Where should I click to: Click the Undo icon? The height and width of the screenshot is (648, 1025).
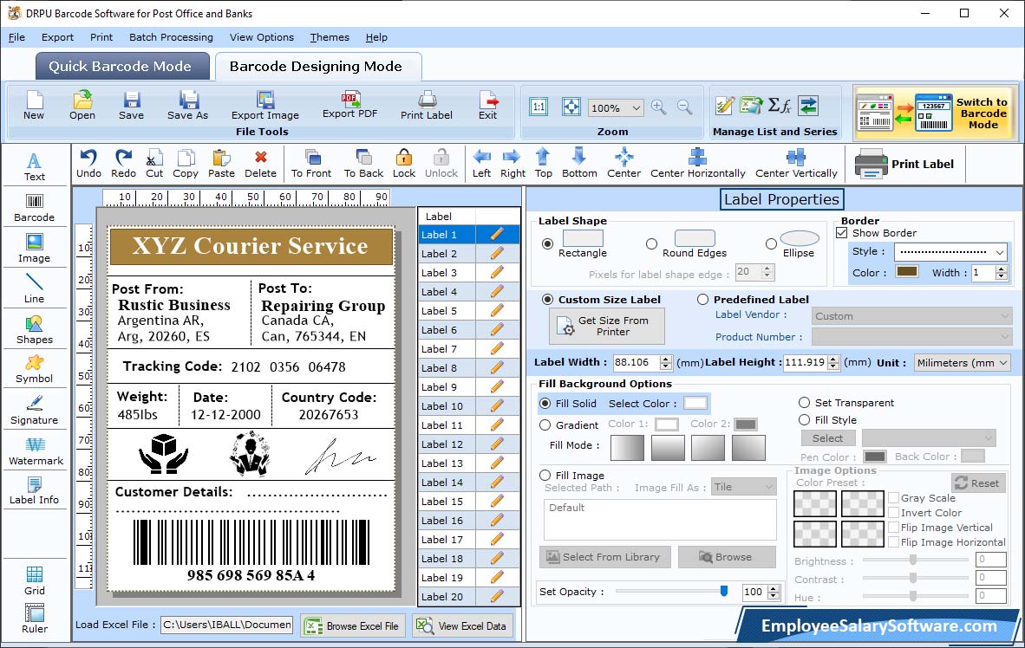click(88, 164)
